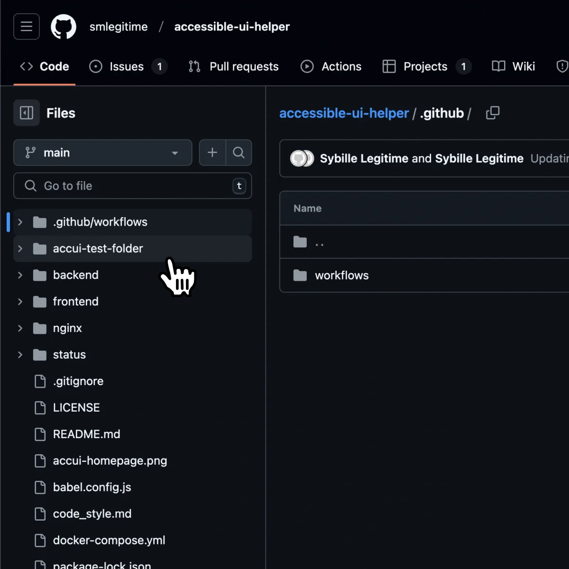Open the workflows folder link
This screenshot has height=569, width=569.
point(342,275)
